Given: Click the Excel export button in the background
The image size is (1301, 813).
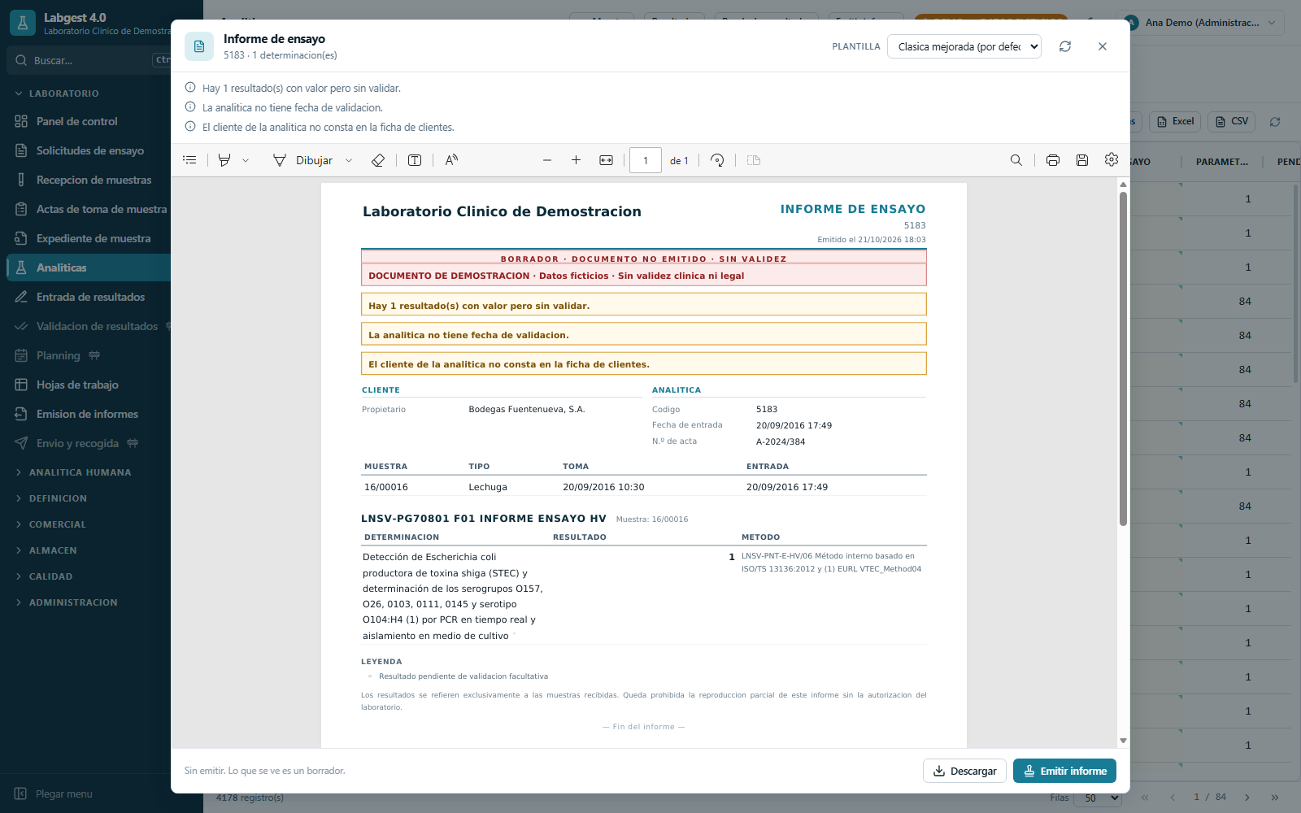Looking at the screenshot, I should pos(1175,121).
